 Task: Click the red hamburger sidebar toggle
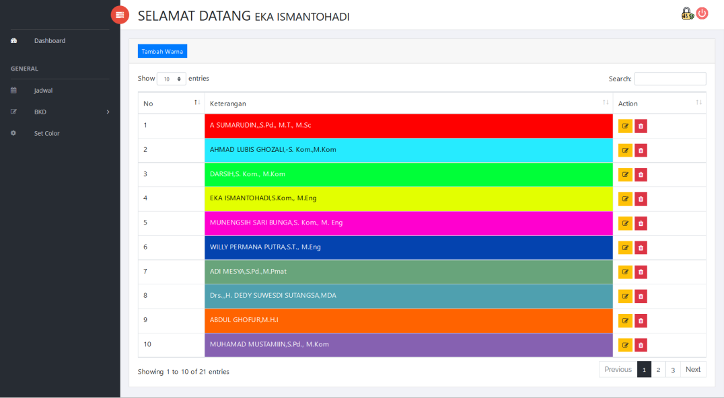[120, 15]
